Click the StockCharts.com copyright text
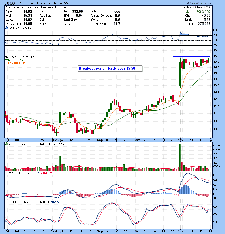The image size is (225, 234). (x=200, y=3)
